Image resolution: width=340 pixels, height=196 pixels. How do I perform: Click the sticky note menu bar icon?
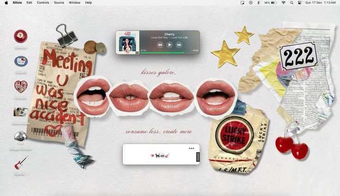pos(243,3)
